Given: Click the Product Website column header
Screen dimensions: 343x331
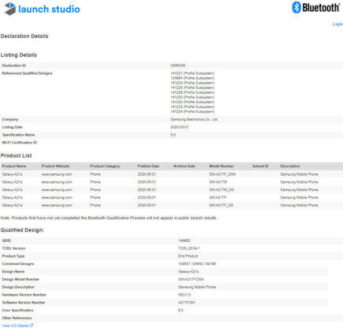Looking at the screenshot, I should point(55,166).
